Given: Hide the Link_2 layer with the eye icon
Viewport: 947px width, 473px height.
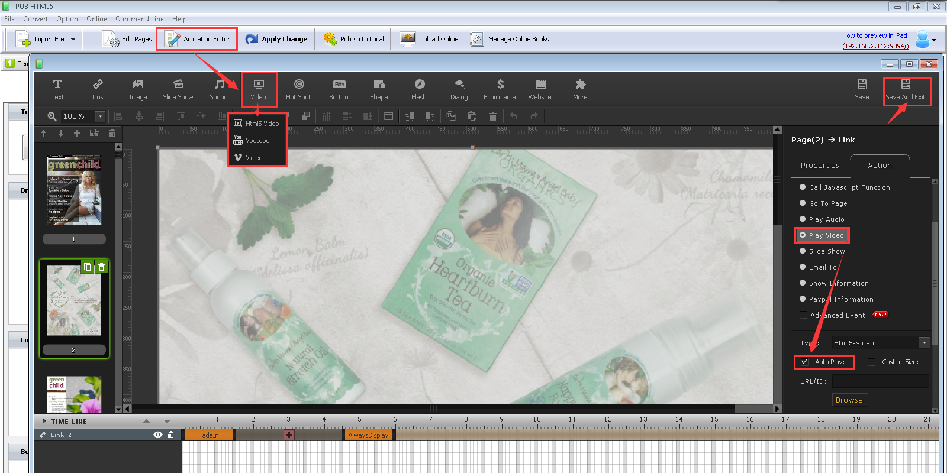Looking at the screenshot, I should [x=158, y=435].
